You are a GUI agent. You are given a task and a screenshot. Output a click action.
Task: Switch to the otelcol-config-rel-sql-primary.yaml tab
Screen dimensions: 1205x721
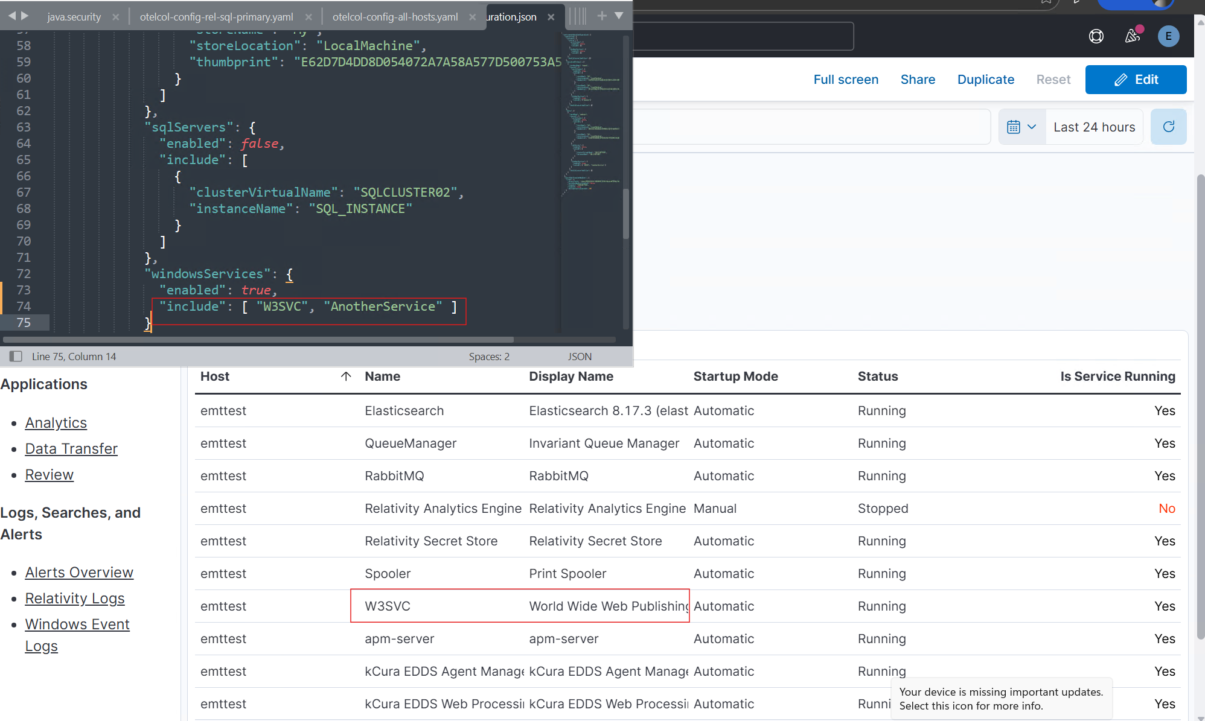pyautogui.click(x=216, y=17)
